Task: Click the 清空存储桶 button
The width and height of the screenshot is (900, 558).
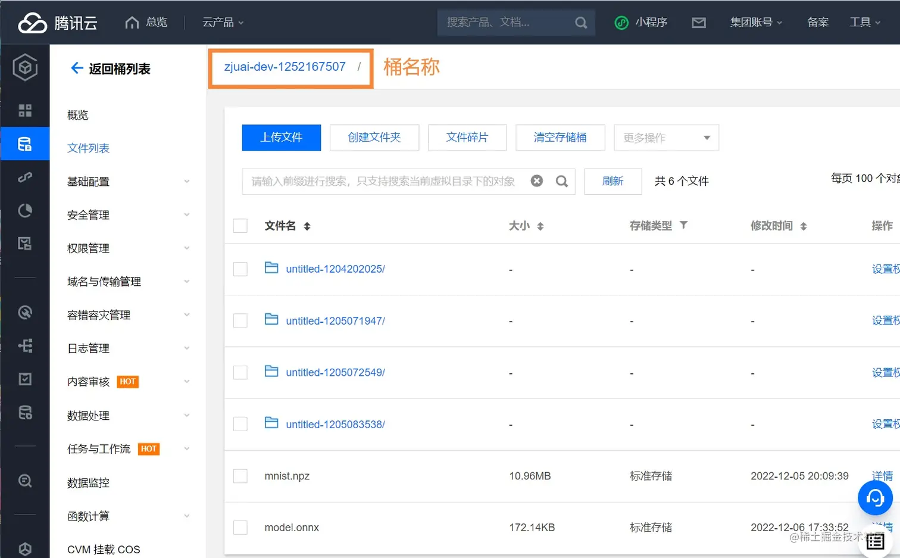Action: point(560,138)
